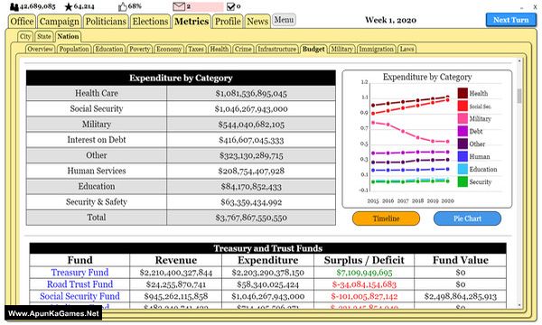Click the Total value $3,767,867,550,550
The height and width of the screenshot is (325, 542).
tap(251, 218)
